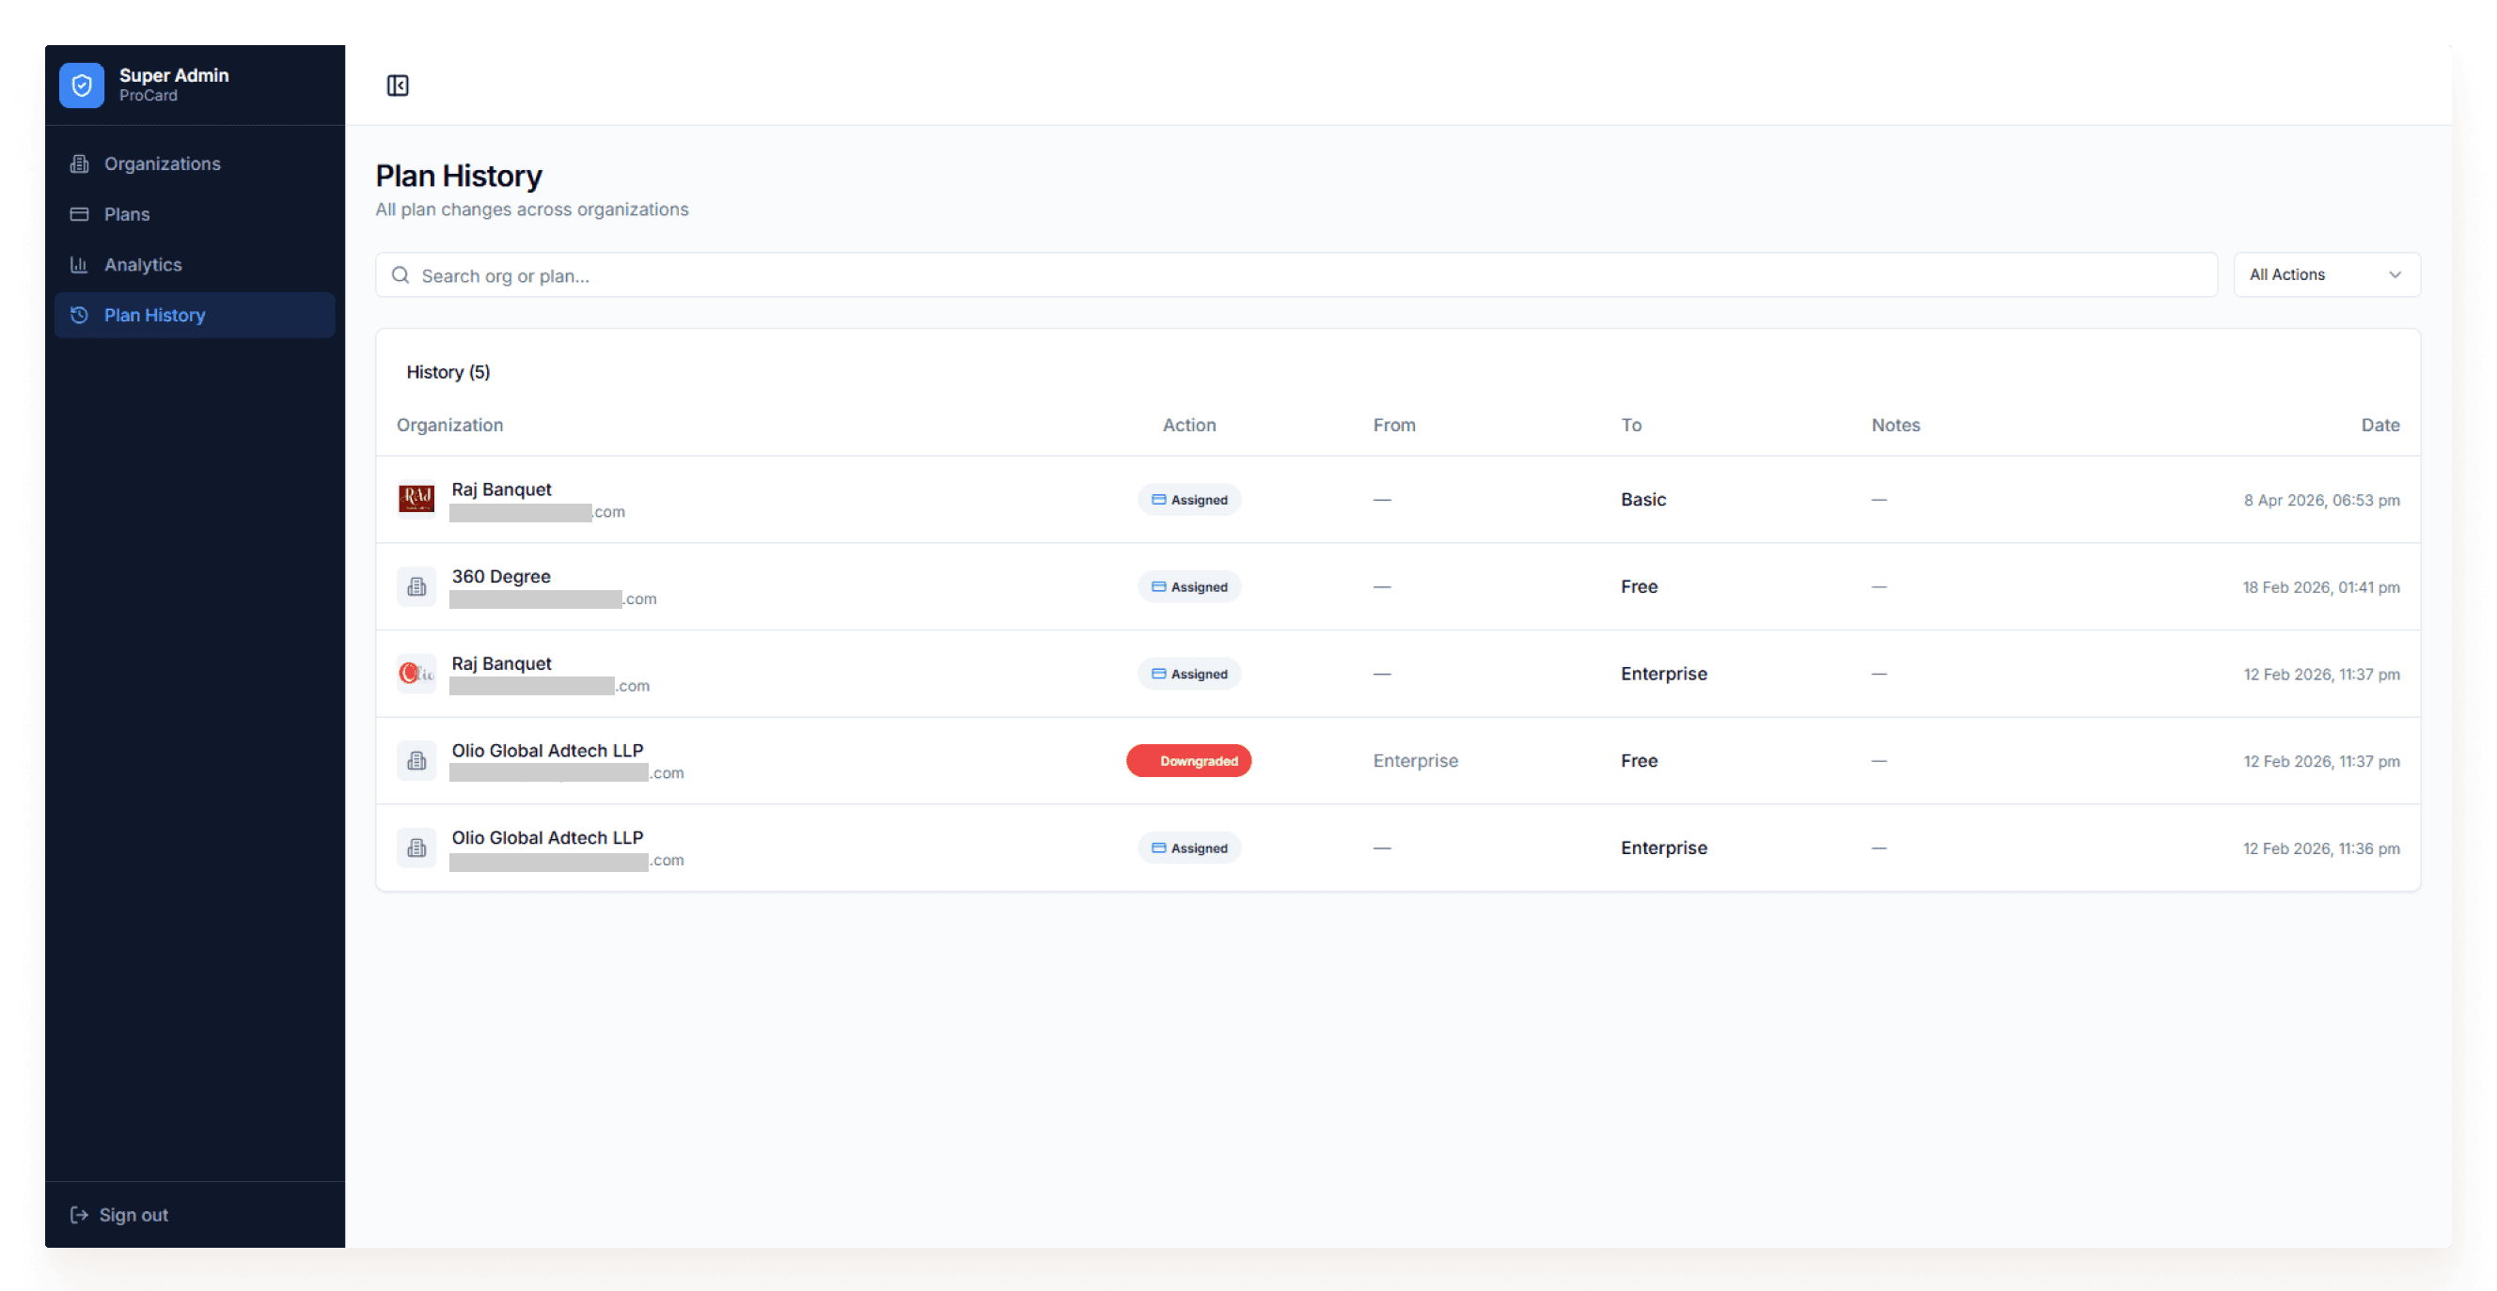Click the Organization column header
This screenshot has width=2497, height=1291.
(449, 426)
